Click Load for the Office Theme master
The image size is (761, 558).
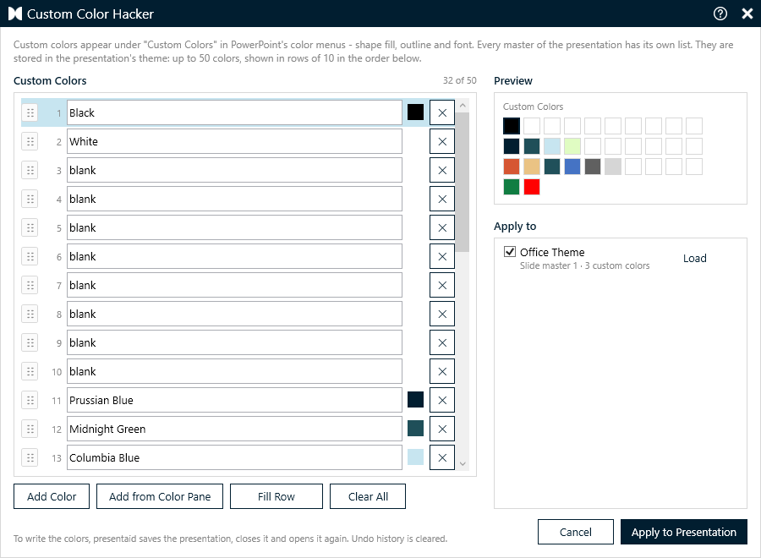[694, 258]
